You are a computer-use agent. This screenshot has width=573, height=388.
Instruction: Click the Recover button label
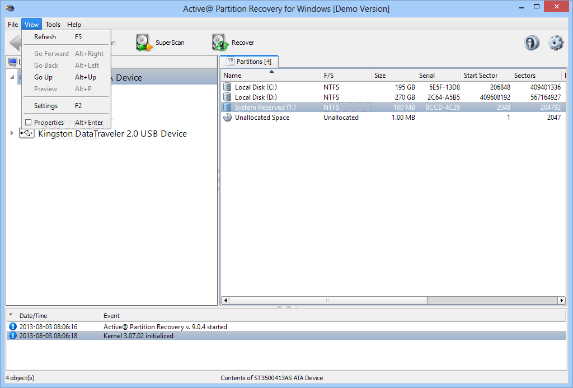point(243,43)
